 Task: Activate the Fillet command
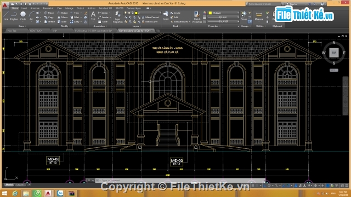tap(75, 17)
